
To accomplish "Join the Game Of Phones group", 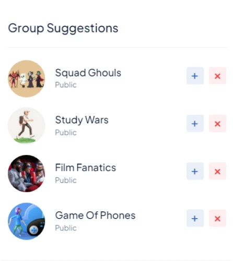I will (x=195, y=218).
